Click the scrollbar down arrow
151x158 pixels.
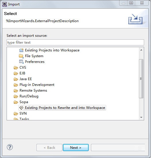[141, 117]
